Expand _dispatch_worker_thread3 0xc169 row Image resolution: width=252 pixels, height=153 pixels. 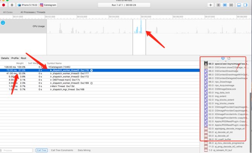[51, 83]
